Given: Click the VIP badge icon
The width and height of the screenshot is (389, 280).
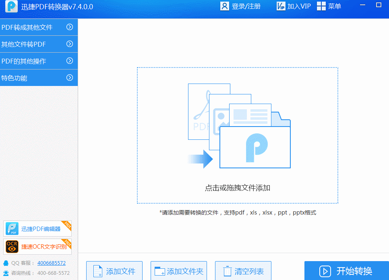Looking at the screenshot, I should (x=281, y=6).
